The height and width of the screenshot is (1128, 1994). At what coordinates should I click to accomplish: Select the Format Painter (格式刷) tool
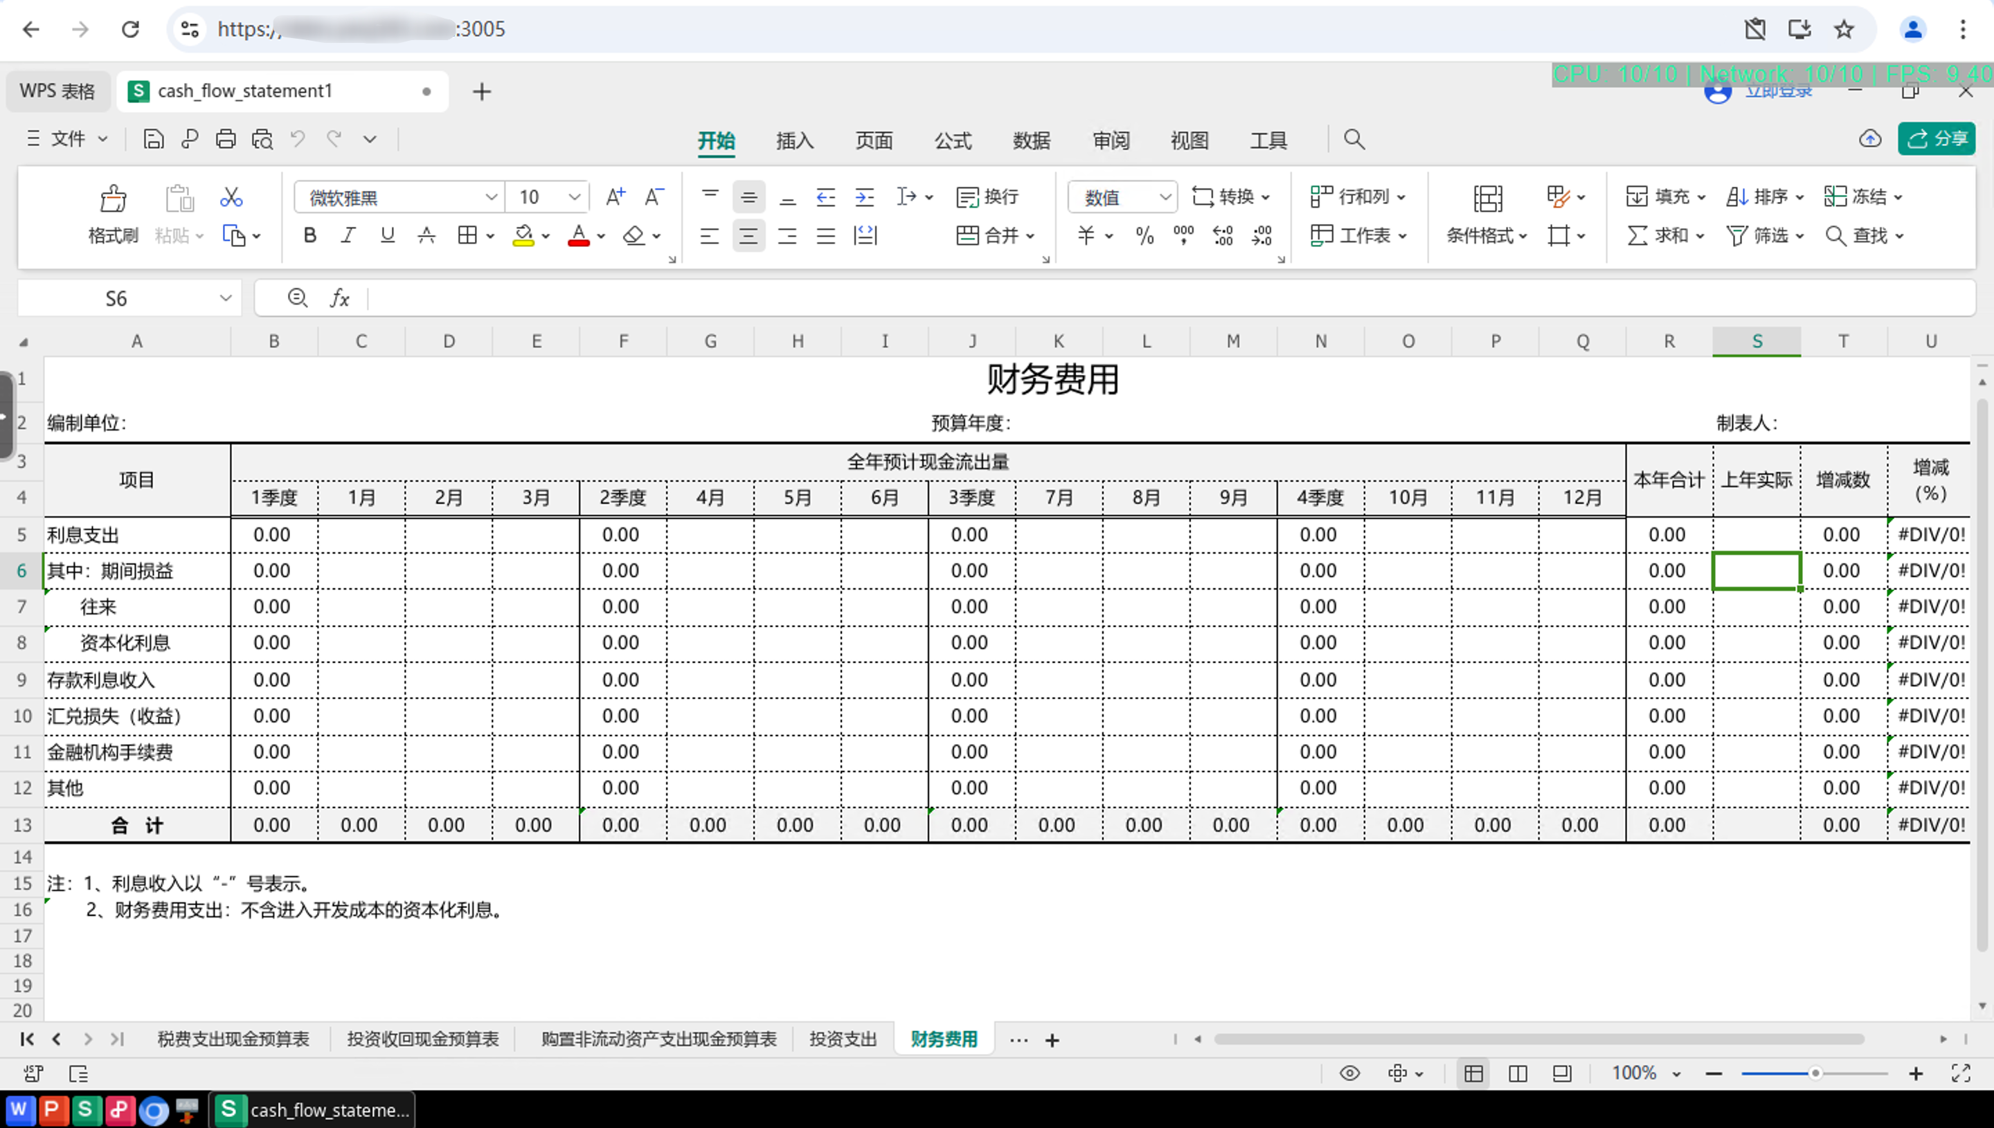[113, 215]
